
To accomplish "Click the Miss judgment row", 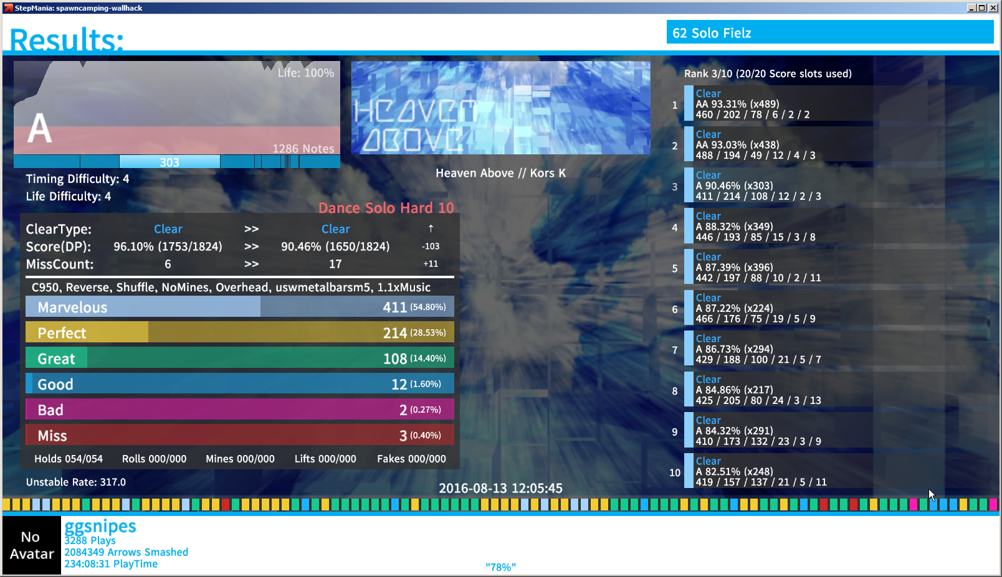I will click(239, 435).
